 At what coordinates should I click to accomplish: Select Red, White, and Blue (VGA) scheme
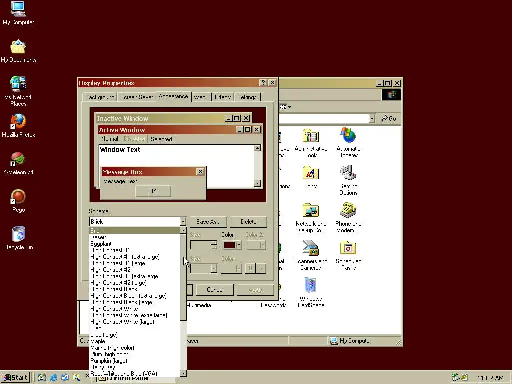135,374
